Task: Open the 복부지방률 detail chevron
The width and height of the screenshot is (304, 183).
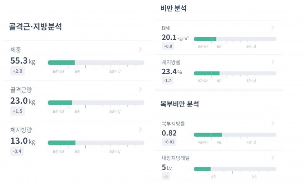Action: tap(273, 124)
